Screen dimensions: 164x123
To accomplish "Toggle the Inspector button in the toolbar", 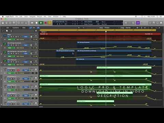I will [6, 23].
